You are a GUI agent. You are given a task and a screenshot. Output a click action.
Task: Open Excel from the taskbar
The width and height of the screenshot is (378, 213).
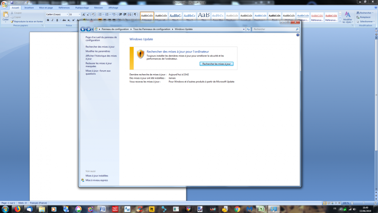pos(261,209)
